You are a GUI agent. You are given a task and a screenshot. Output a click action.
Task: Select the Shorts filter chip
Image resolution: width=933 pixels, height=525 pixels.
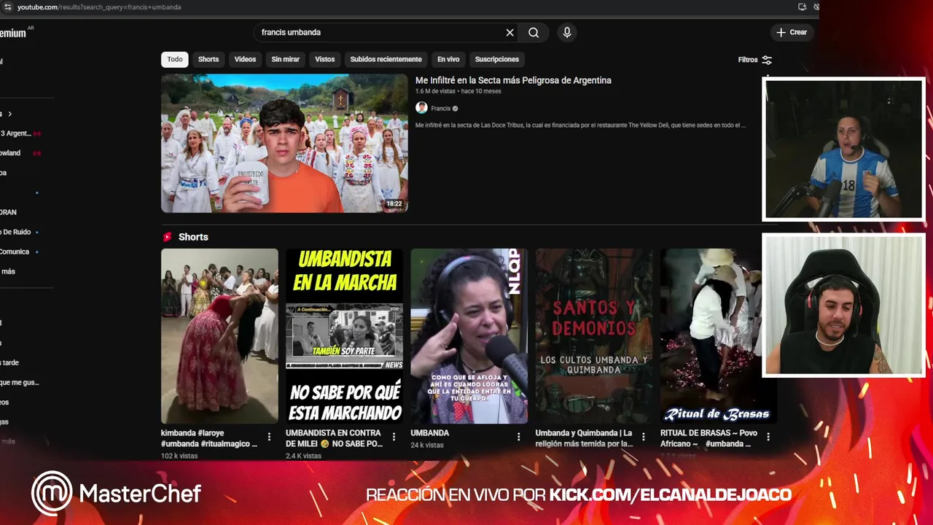208,59
